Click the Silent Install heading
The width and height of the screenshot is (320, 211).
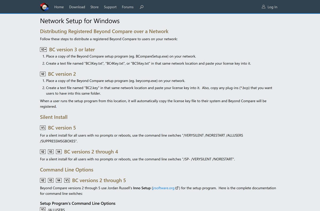tap(54, 117)
